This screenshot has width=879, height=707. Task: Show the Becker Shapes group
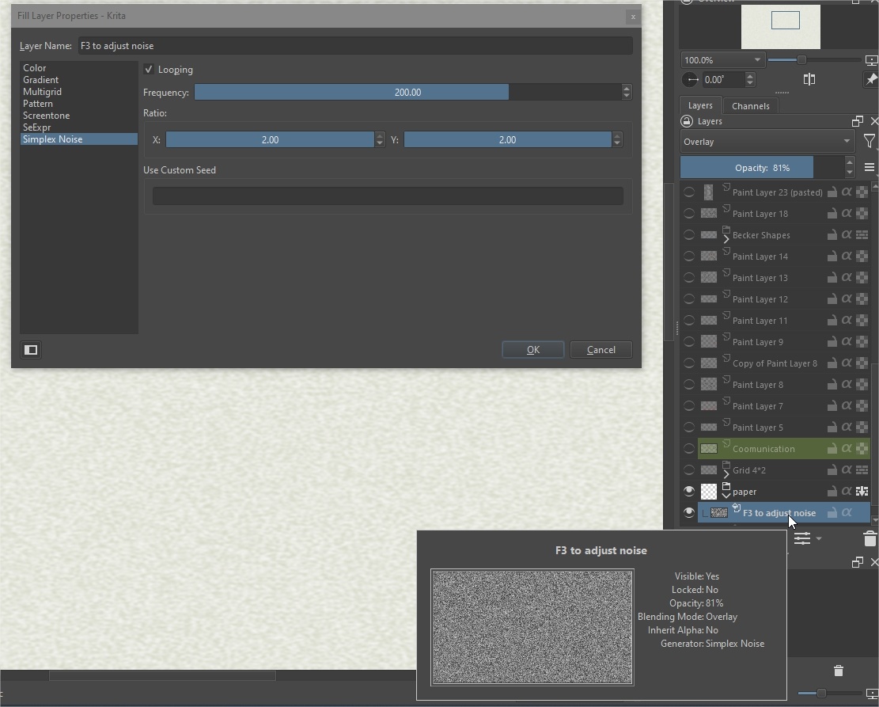click(689, 235)
